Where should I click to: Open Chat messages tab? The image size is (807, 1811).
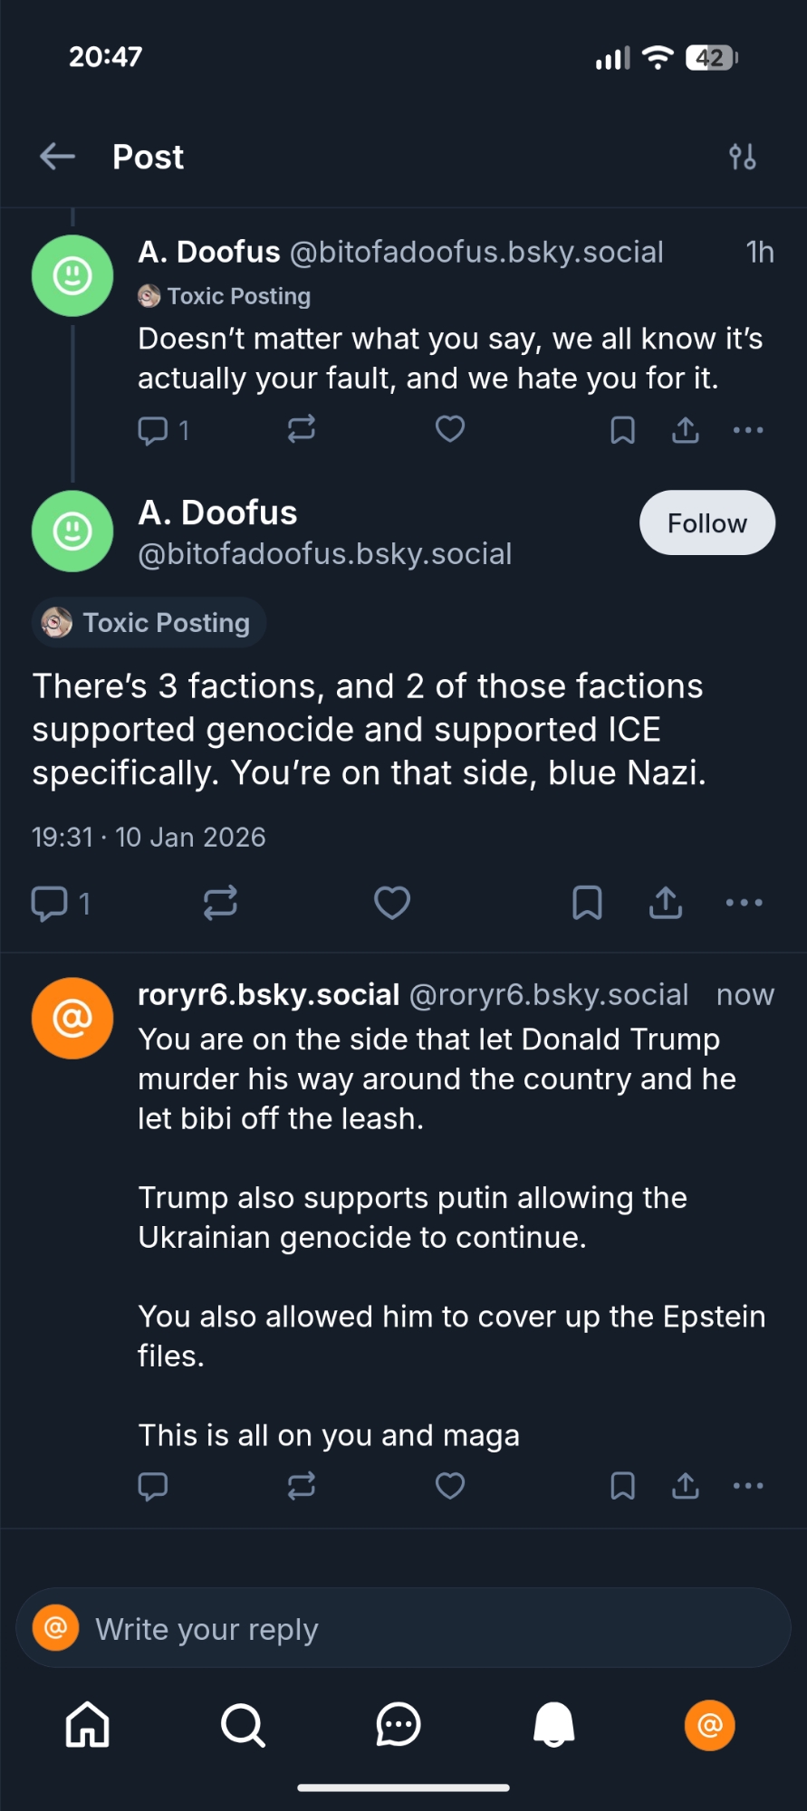pos(399,1725)
